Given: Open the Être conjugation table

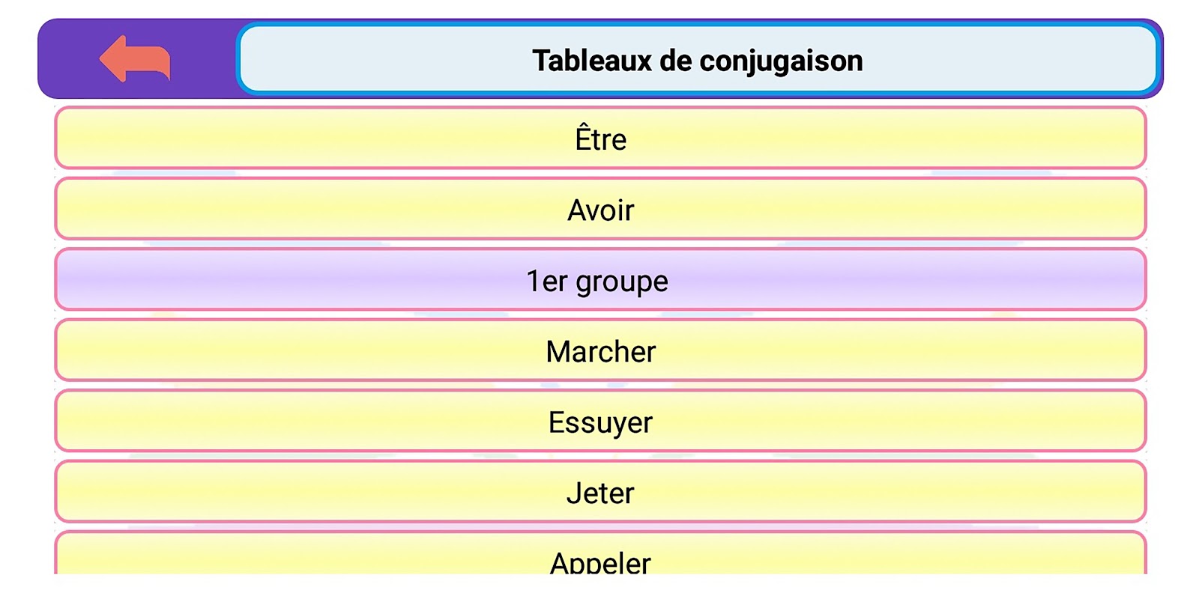Looking at the screenshot, I should 600,139.
